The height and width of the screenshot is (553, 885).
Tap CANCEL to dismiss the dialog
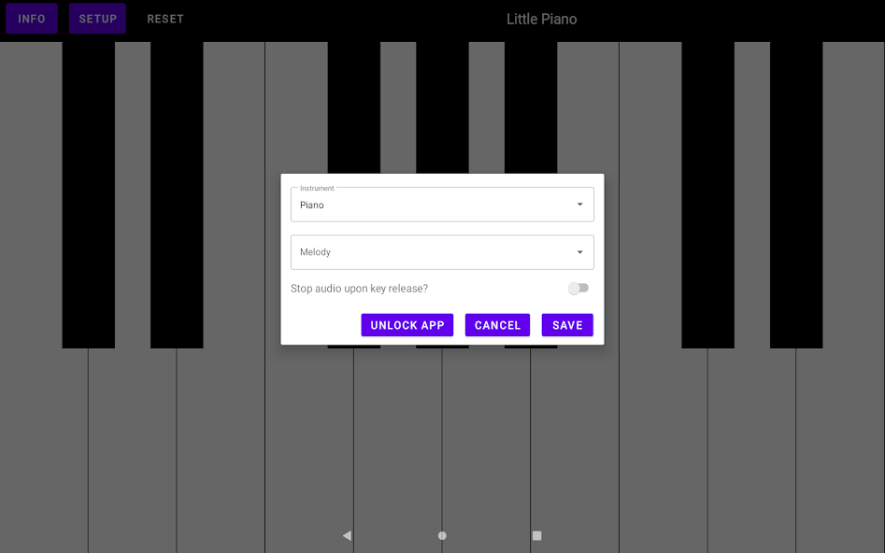(497, 324)
